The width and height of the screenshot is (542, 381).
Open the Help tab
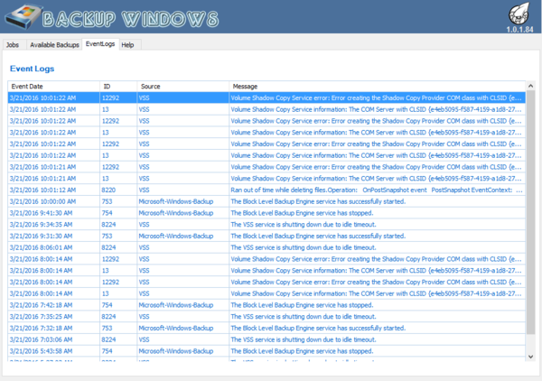tap(128, 45)
